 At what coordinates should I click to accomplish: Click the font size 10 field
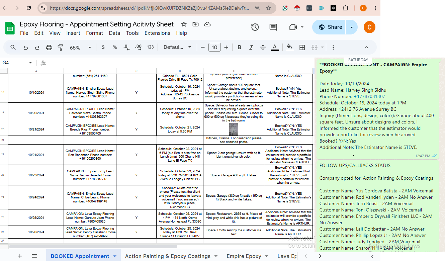pyautogui.click(x=214, y=48)
